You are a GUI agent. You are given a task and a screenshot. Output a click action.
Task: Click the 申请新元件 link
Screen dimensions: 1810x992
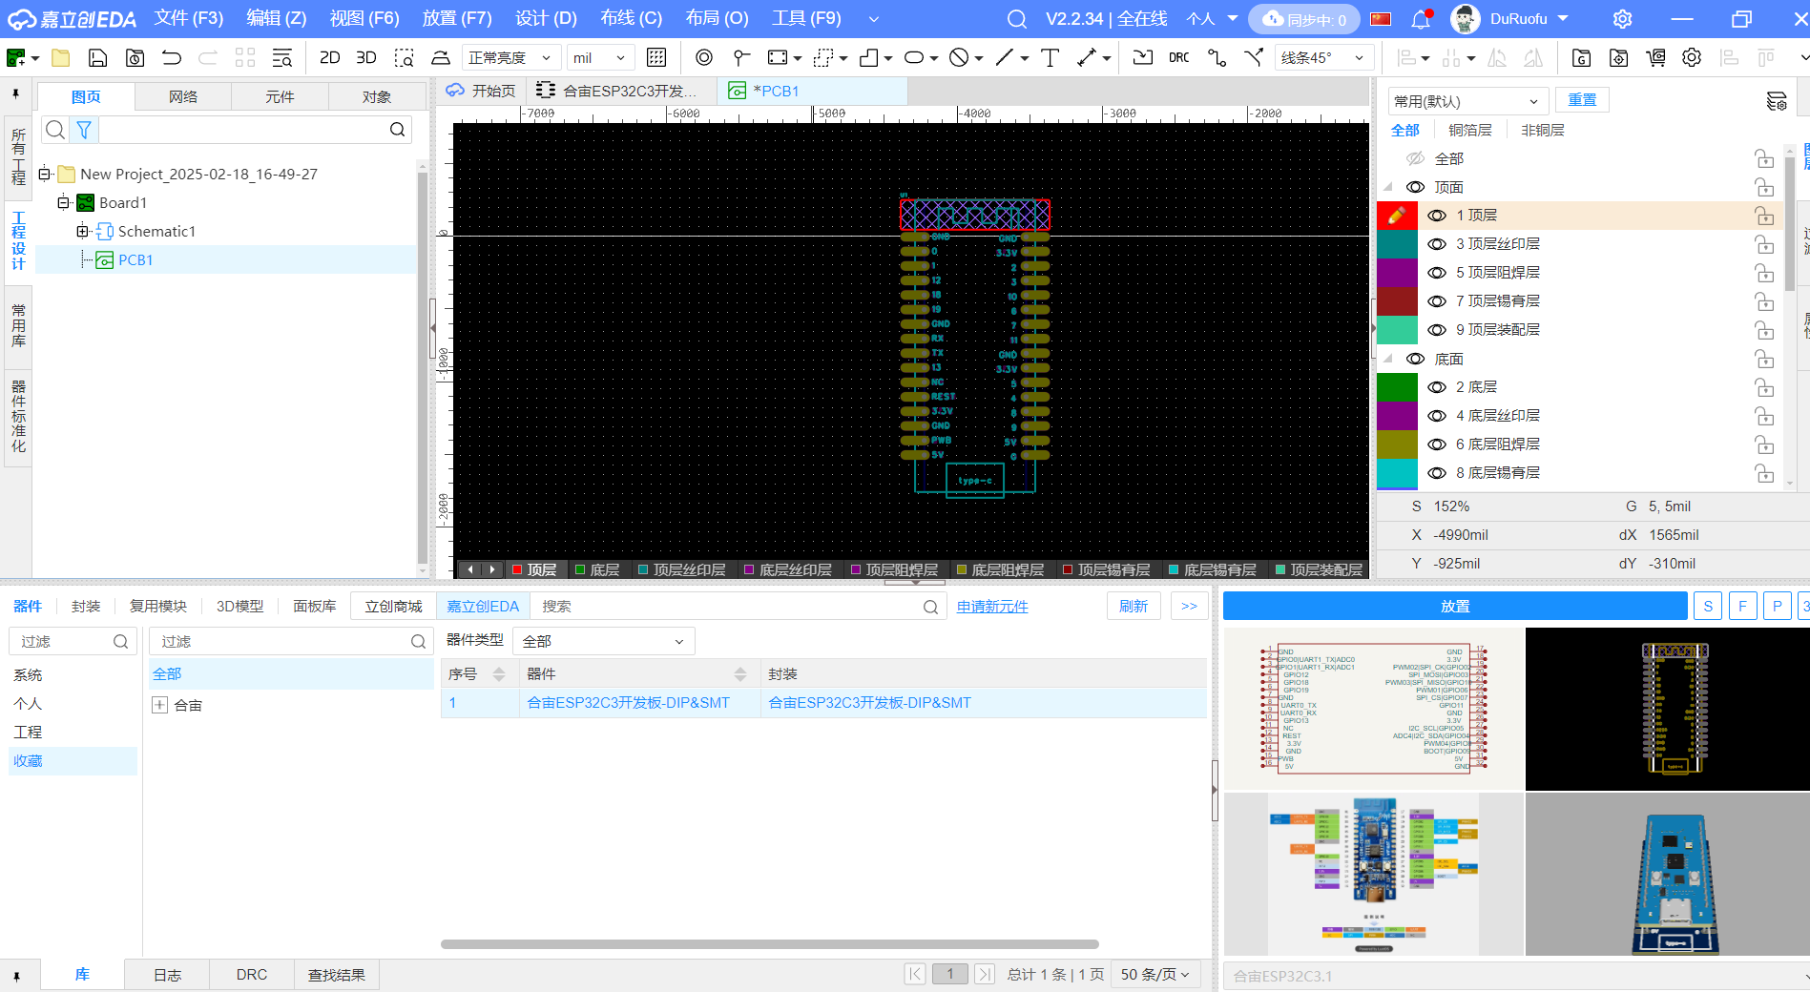point(992,607)
